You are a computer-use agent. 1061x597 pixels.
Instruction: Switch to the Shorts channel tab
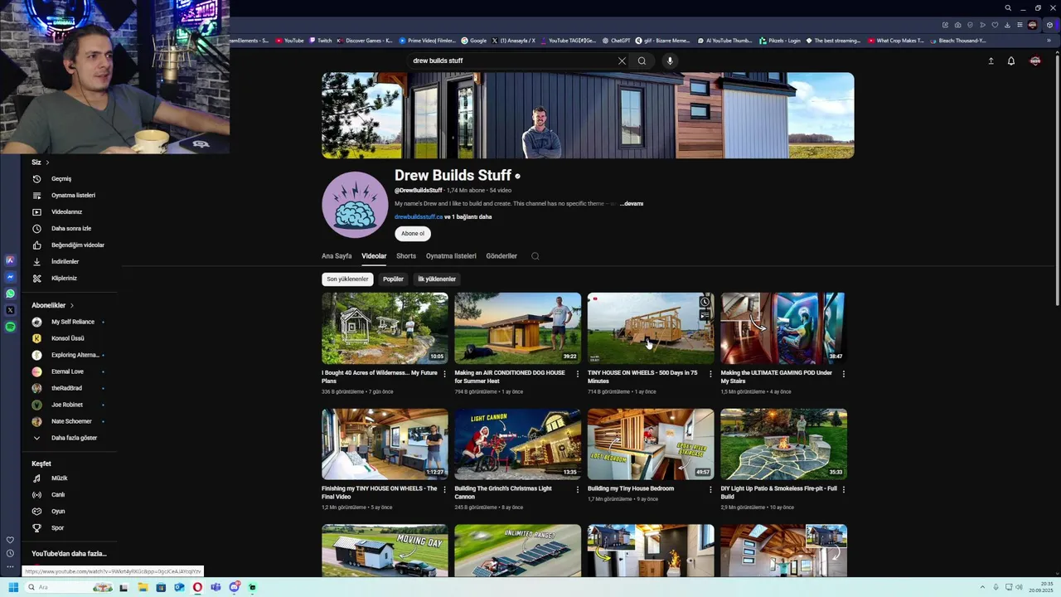point(406,256)
